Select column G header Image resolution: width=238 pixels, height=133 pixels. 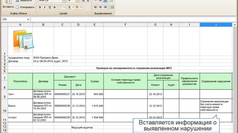coord(155,25)
